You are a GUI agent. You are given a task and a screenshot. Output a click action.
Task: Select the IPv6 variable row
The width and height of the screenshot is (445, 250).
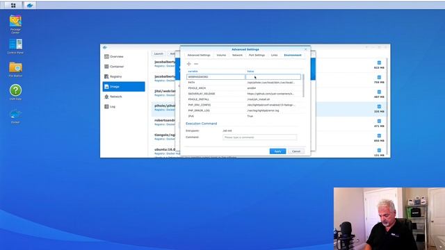click(244, 116)
